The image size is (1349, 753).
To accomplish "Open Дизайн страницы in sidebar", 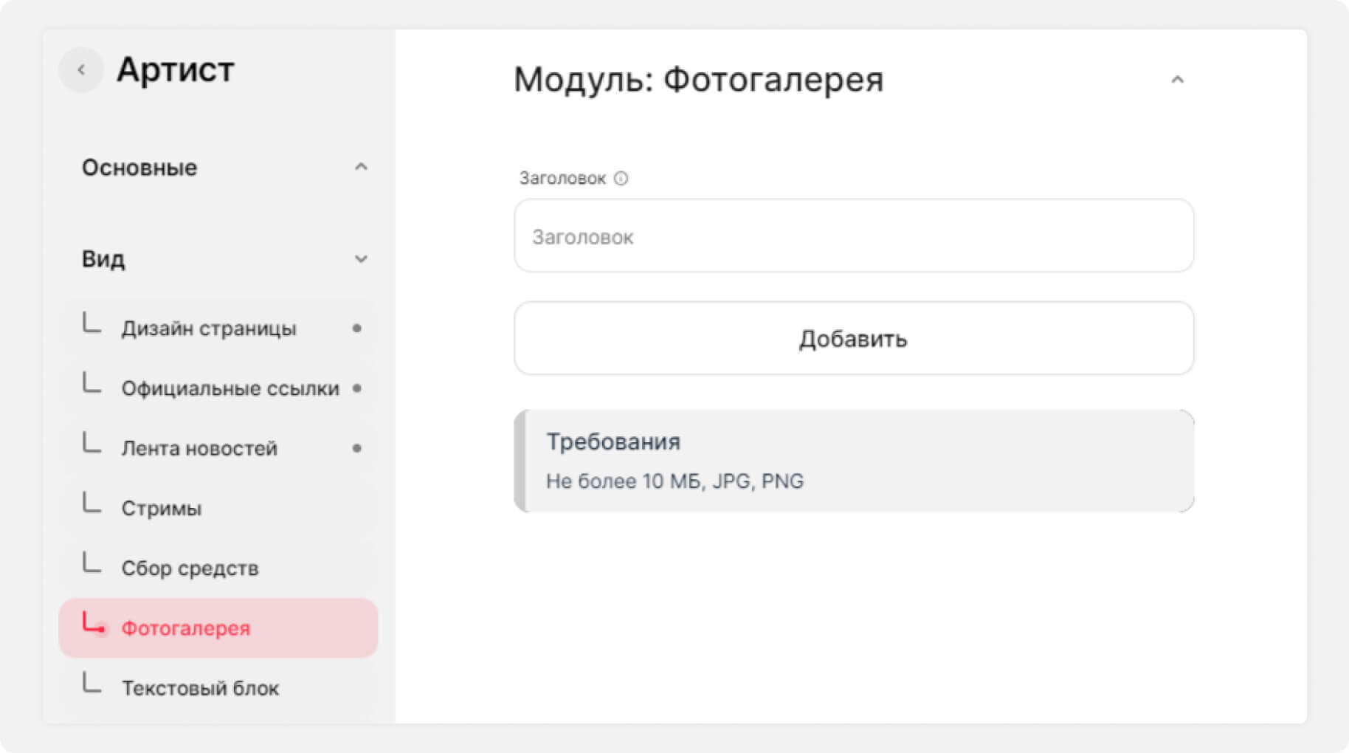I will pos(209,329).
